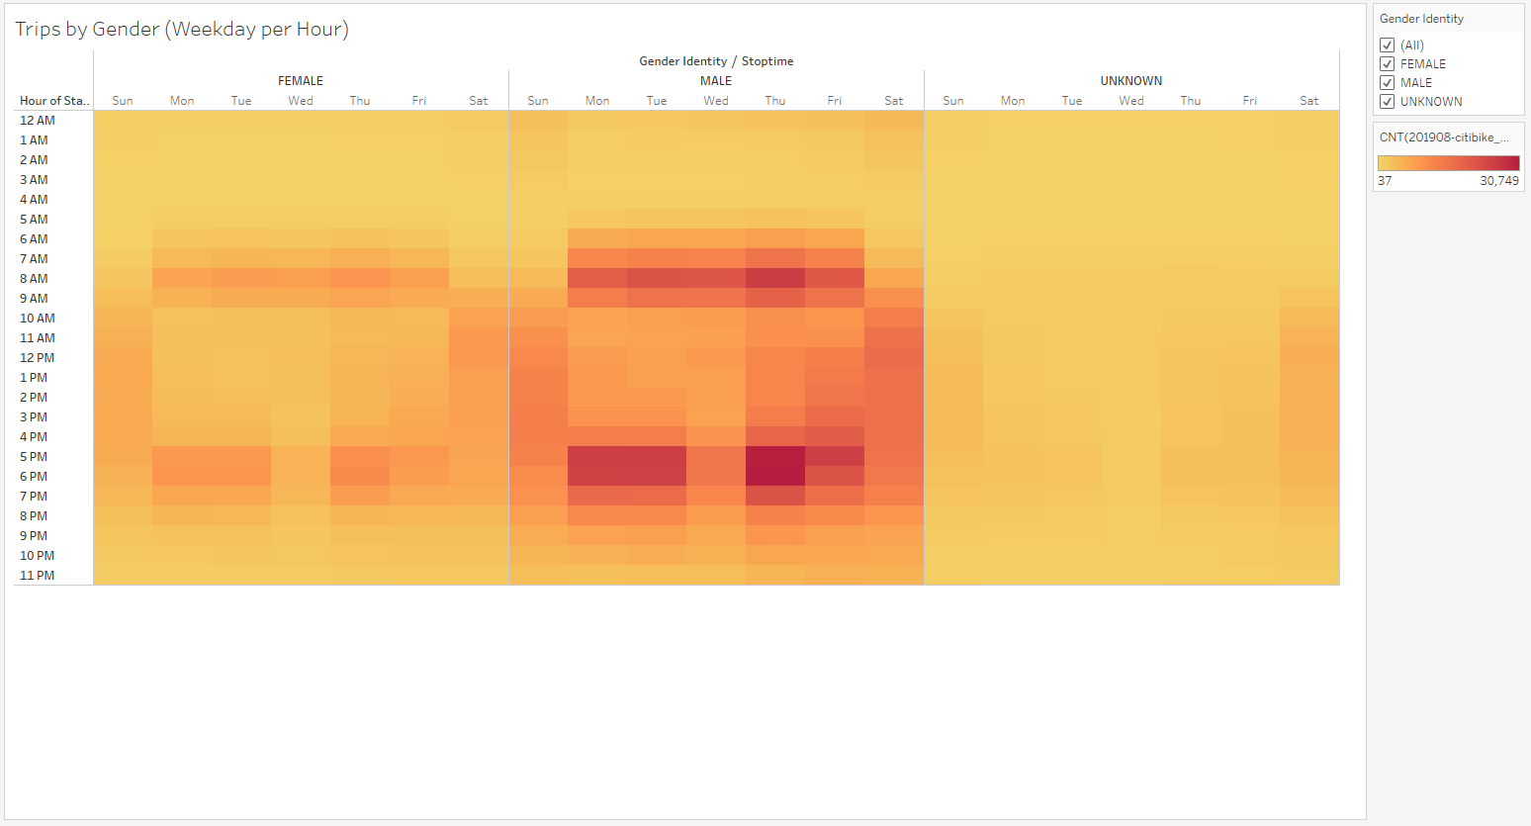Image resolution: width=1531 pixels, height=826 pixels.
Task: Select the 8 AM row label
Action: tap(34, 279)
